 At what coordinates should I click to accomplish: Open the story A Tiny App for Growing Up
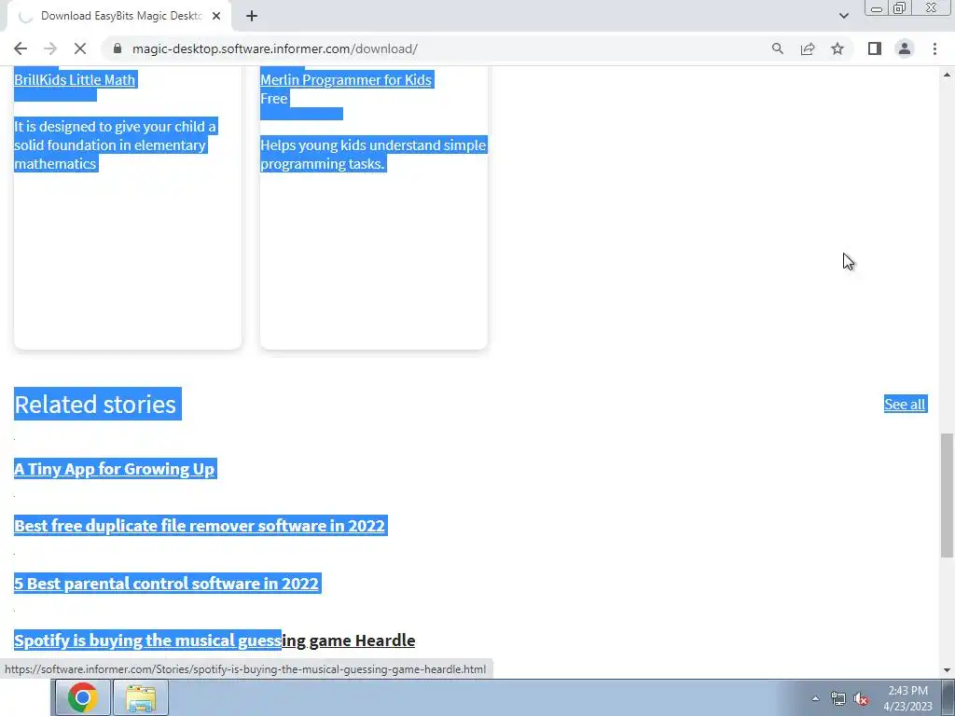115,469
